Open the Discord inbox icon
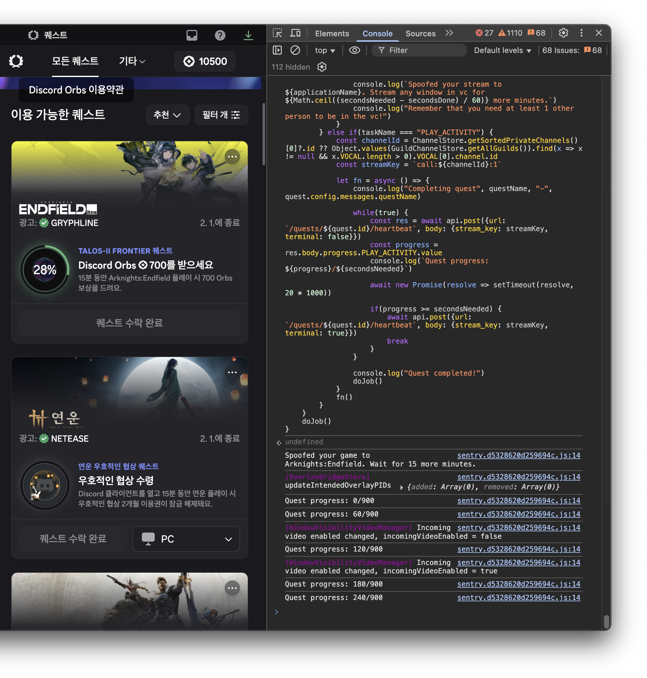The image size is (647, 678). pos(192,35)
